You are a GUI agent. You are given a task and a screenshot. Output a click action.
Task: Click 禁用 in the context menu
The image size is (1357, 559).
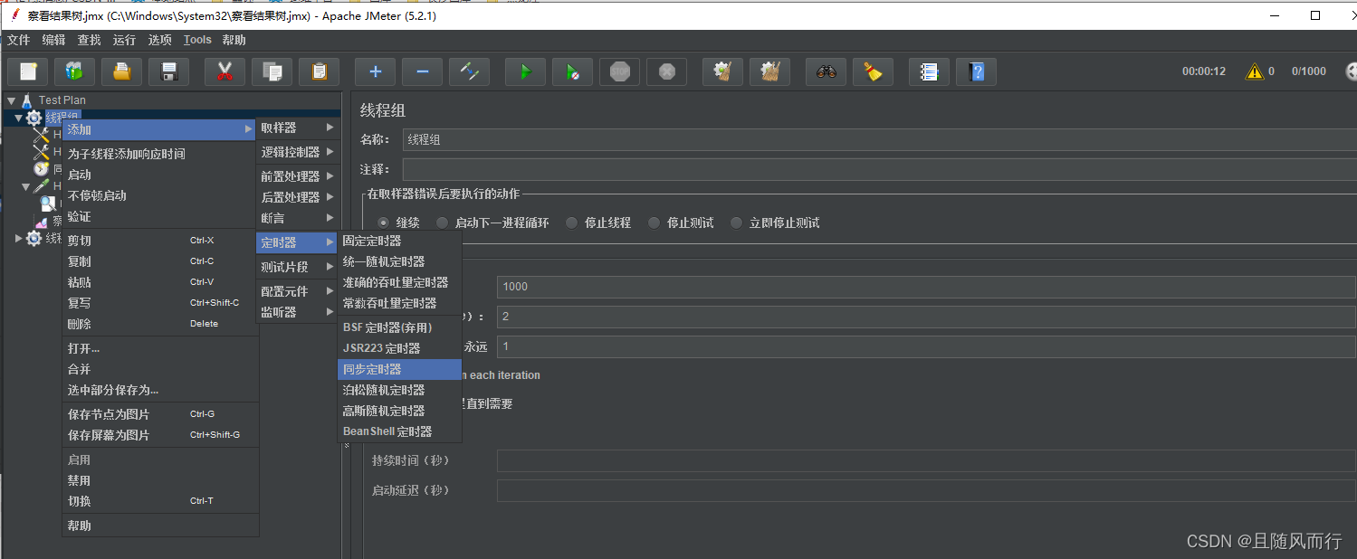coord(160,480)
